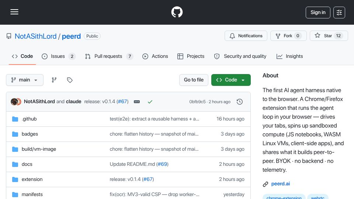Screen dimensions: 354x199
Task: Open the Security and quality tab
Action: [x=240, y=56]
